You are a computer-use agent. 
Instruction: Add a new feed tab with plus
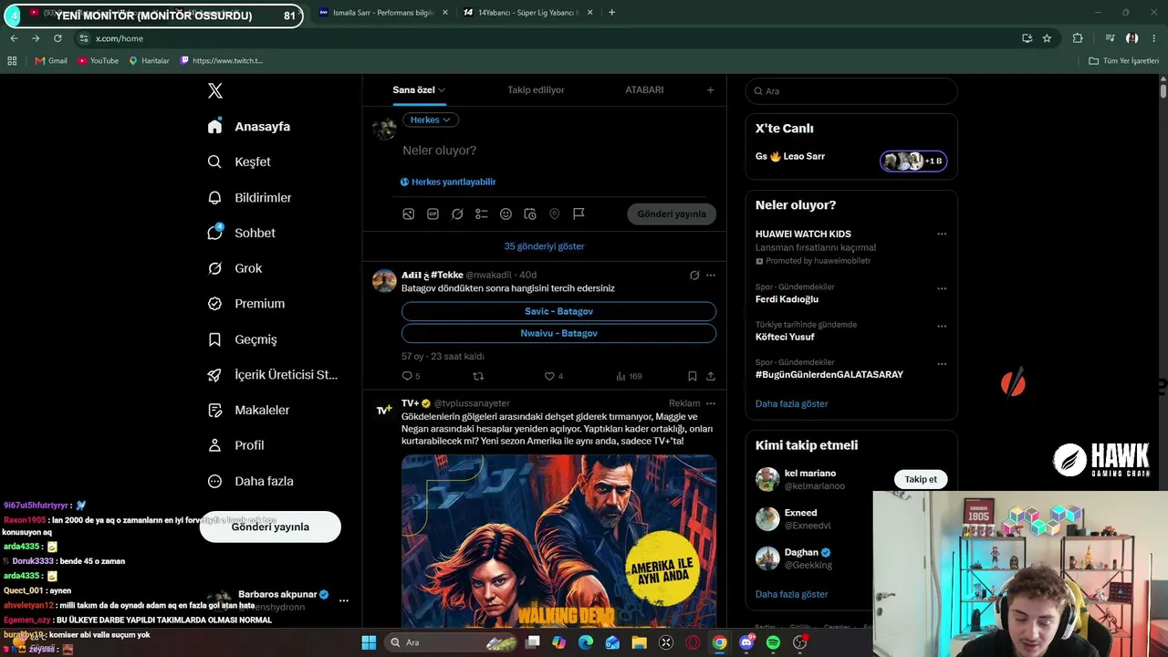point(710,89)
